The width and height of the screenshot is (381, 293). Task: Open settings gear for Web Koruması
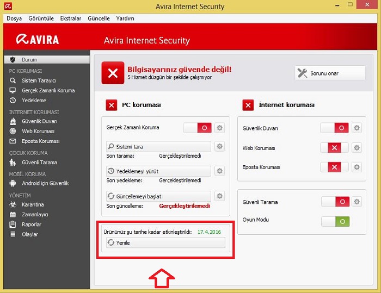point(357,148)
